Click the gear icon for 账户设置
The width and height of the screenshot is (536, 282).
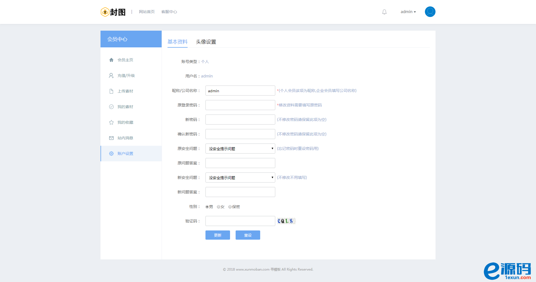click(x=111, y=154)
